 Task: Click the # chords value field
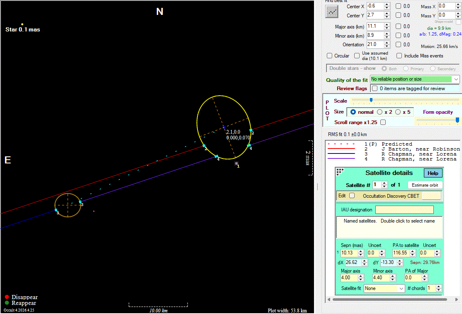pos(431,288)
